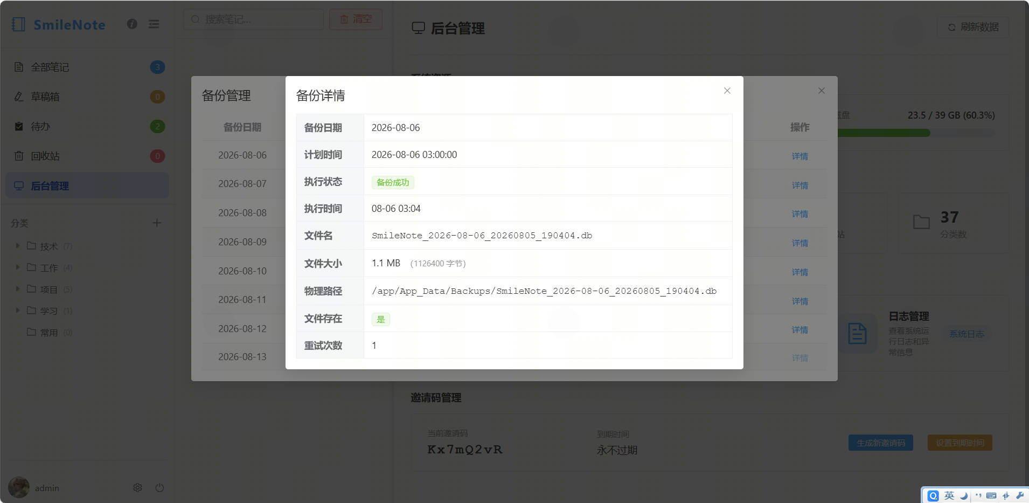Screen dimensions: 1029x503
Task: Click the green badge on 待办
Action: 157,126
